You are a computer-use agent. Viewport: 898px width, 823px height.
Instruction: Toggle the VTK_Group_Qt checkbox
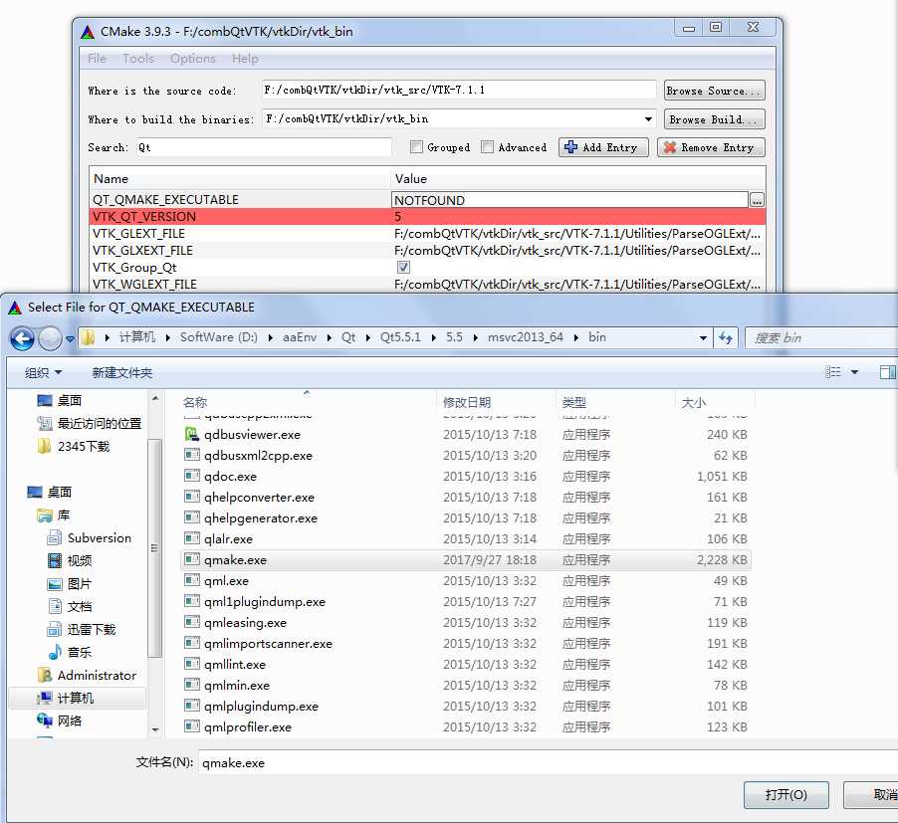(403, 268)
